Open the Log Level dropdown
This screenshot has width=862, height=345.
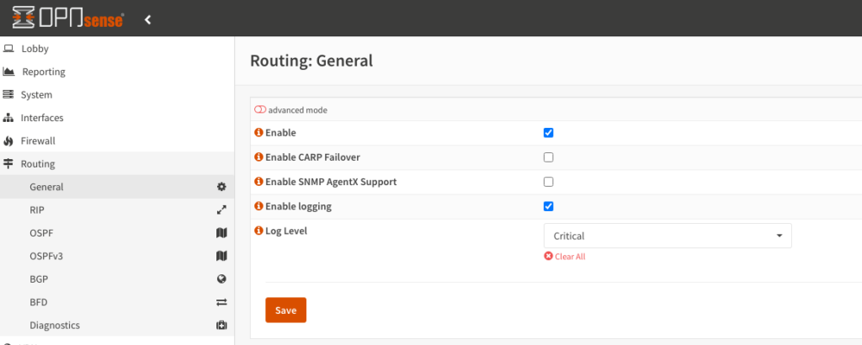(668, 236)
